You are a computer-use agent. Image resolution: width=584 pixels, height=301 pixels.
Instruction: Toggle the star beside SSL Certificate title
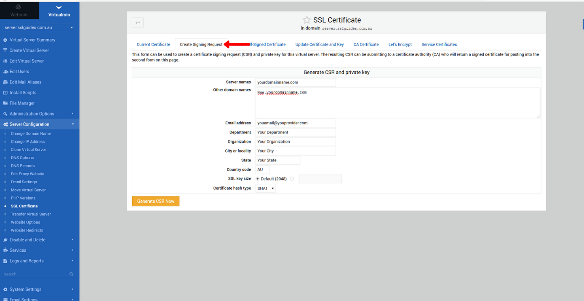coord(306,19)
